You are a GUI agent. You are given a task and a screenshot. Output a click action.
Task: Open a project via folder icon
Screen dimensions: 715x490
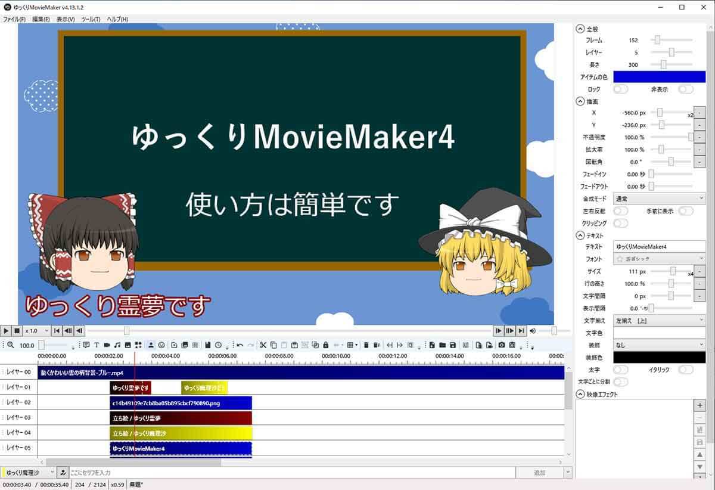click(x=442, y=345)
